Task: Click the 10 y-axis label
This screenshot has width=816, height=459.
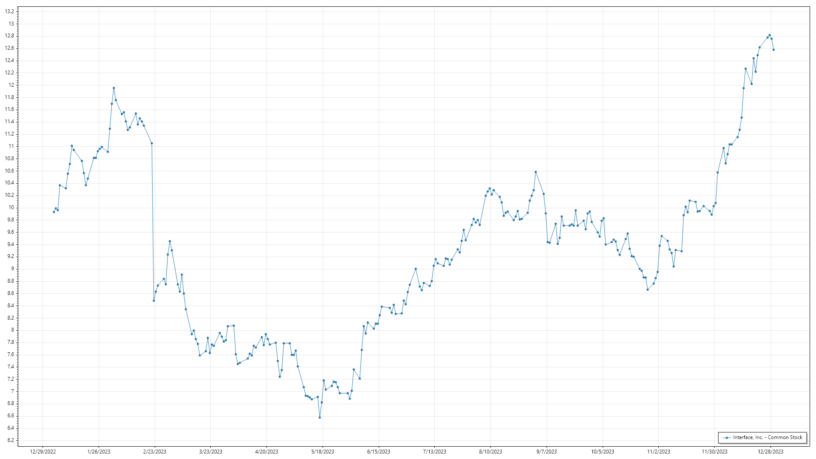Action: click(11, 207)
